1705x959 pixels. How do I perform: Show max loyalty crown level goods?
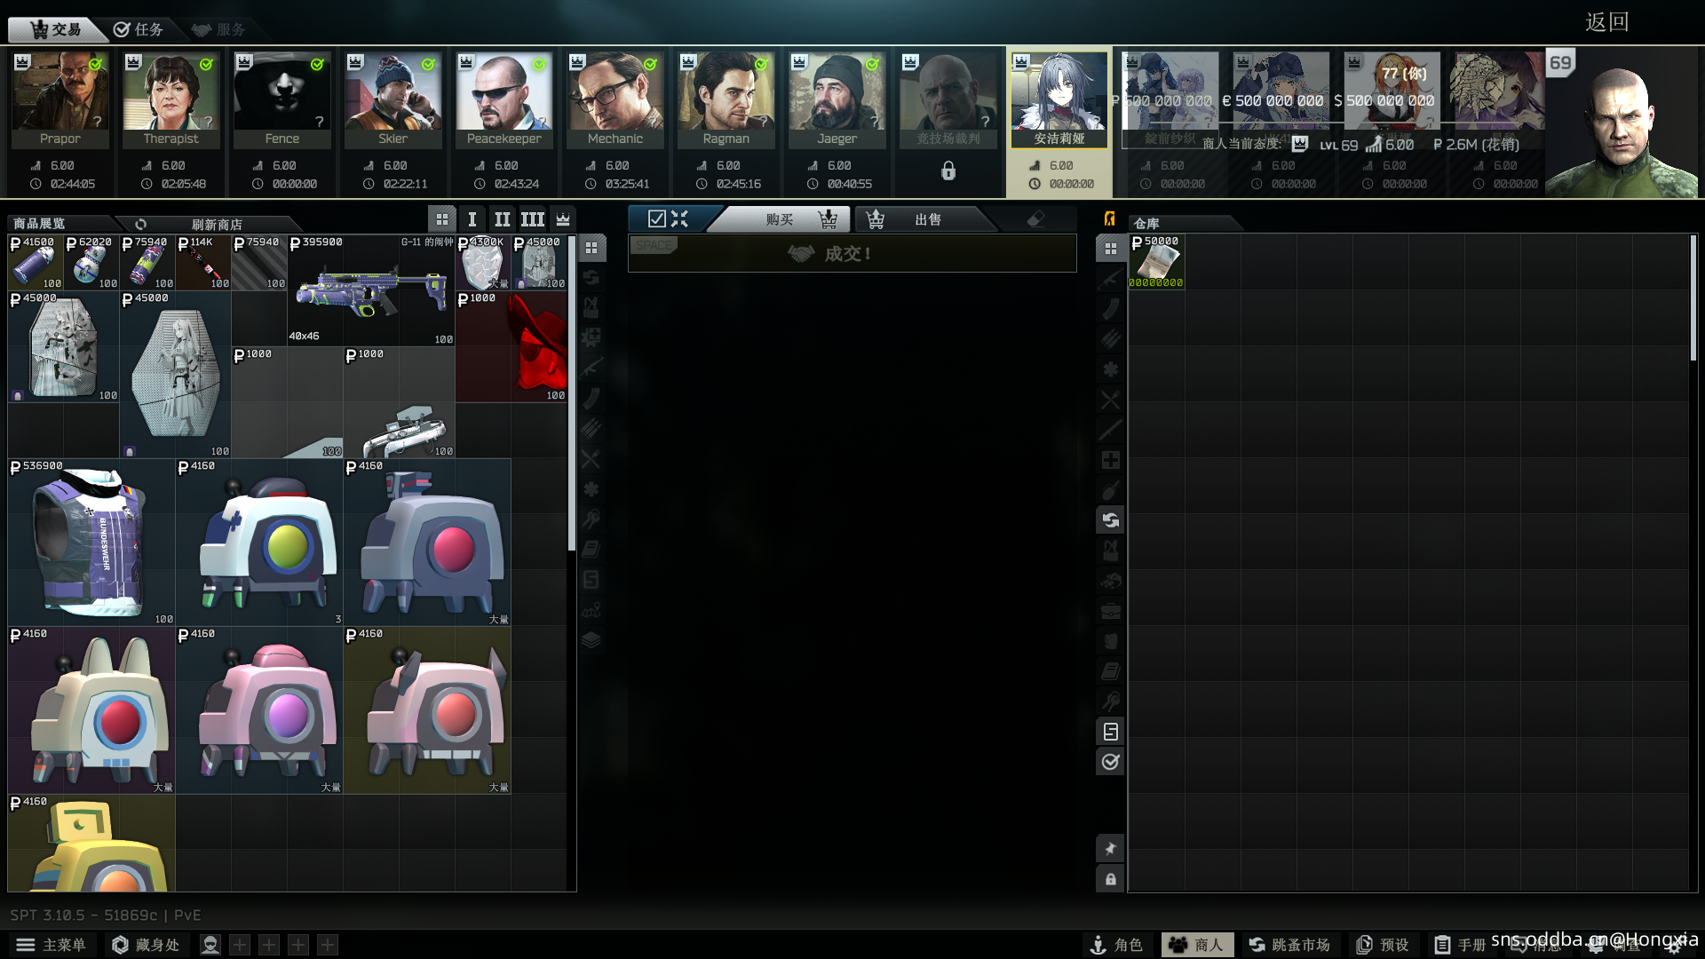[563, 219]
